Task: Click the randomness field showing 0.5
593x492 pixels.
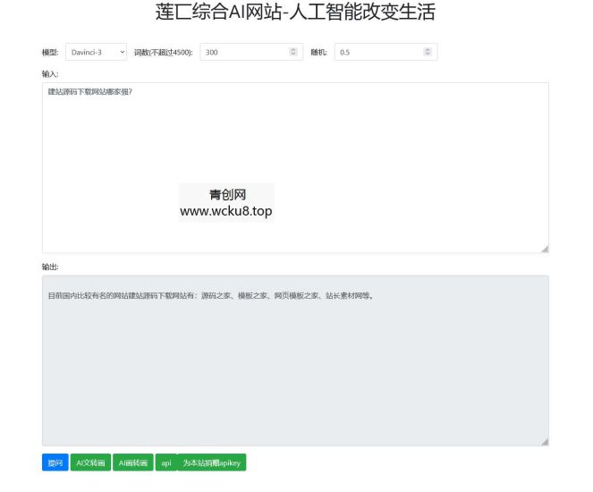Action: (385, 52)
